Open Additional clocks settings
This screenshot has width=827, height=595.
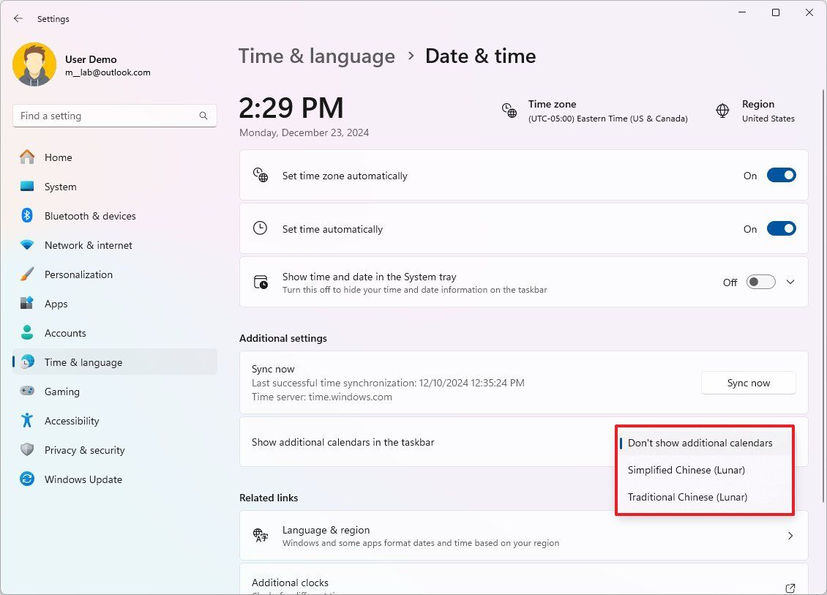[523, 583]
